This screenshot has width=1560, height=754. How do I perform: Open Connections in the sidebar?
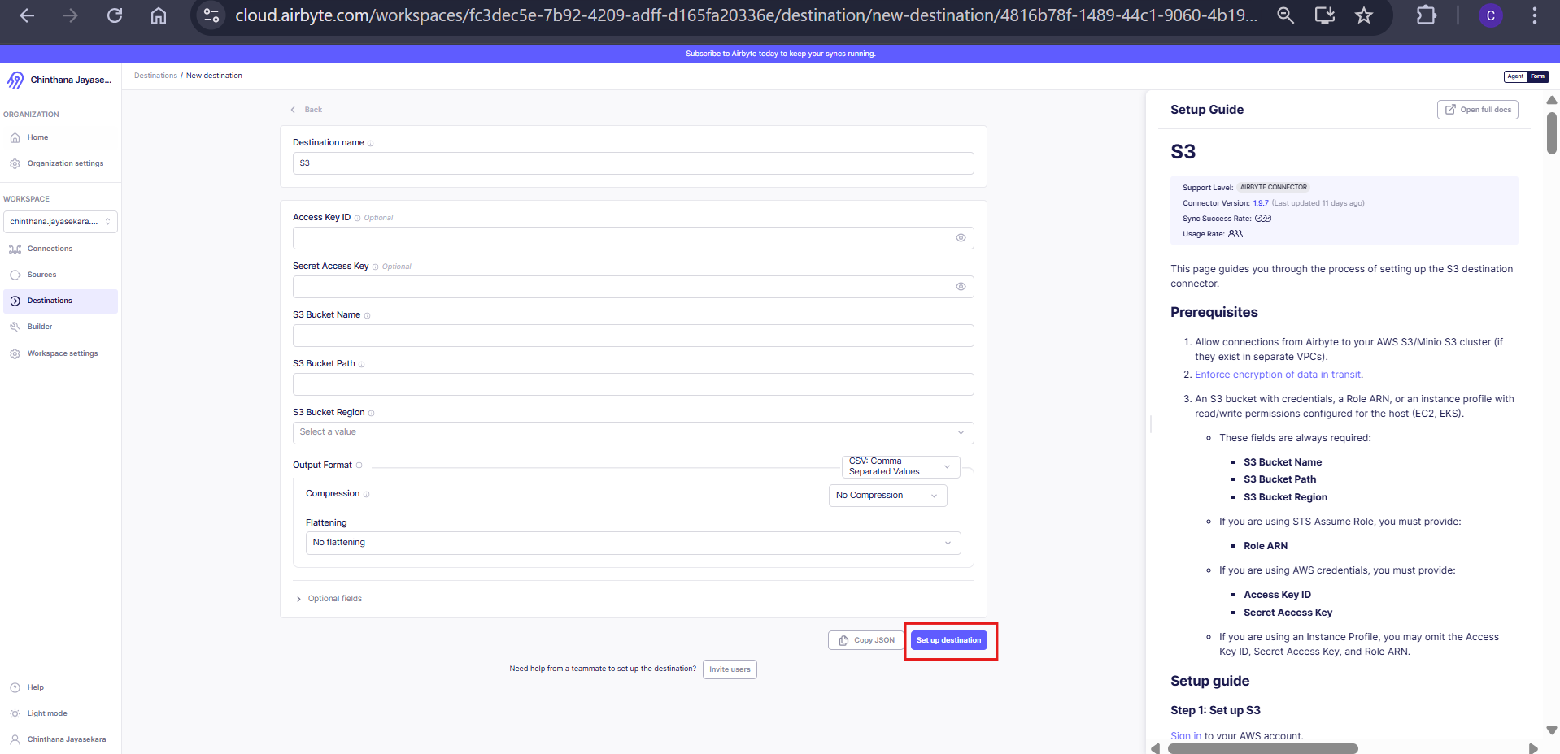pyautogui.click(x=60, y=249)
